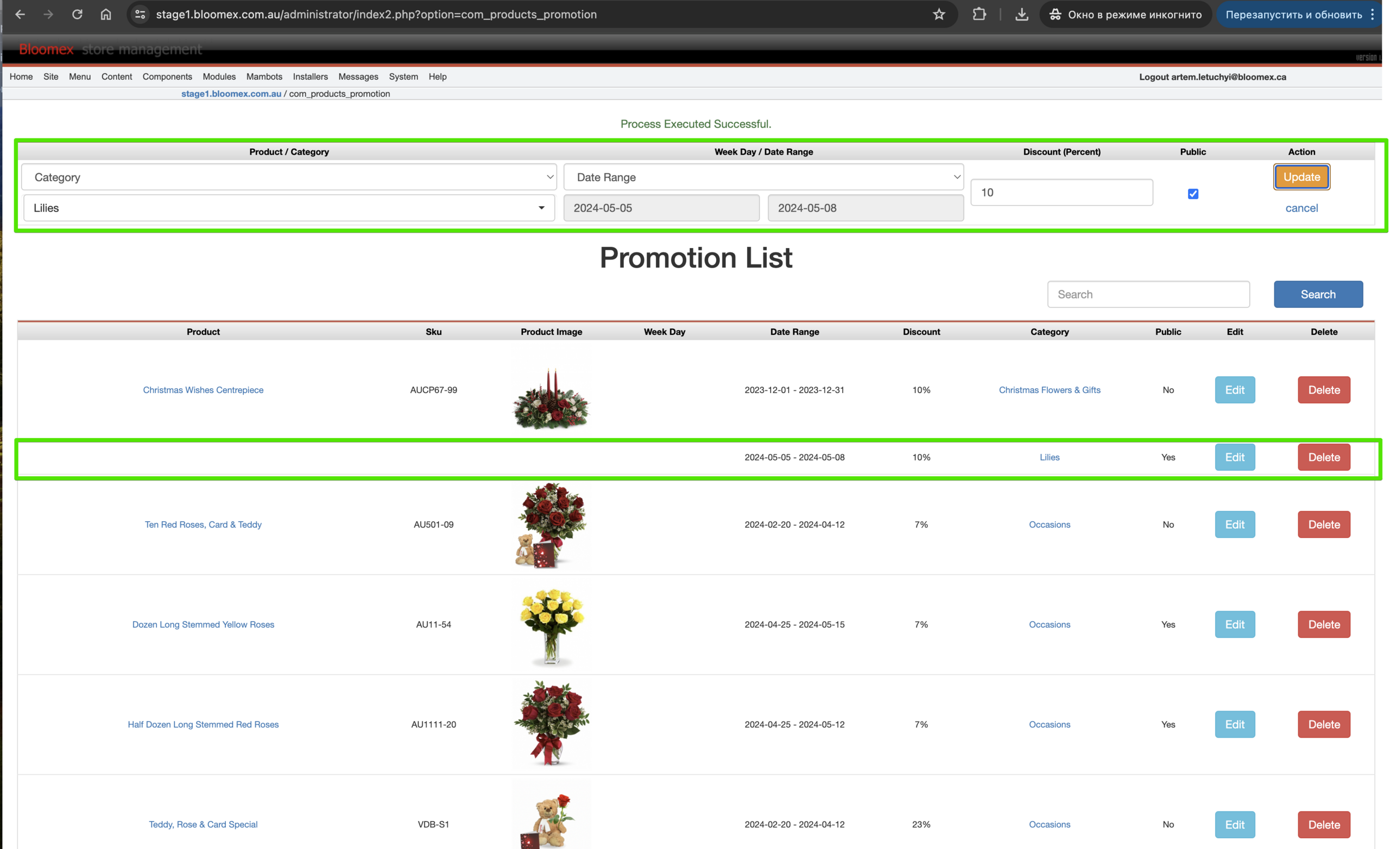This screenshot has height=849, width=1390.
Task: Open the Help menu
Action: point(437,77)
